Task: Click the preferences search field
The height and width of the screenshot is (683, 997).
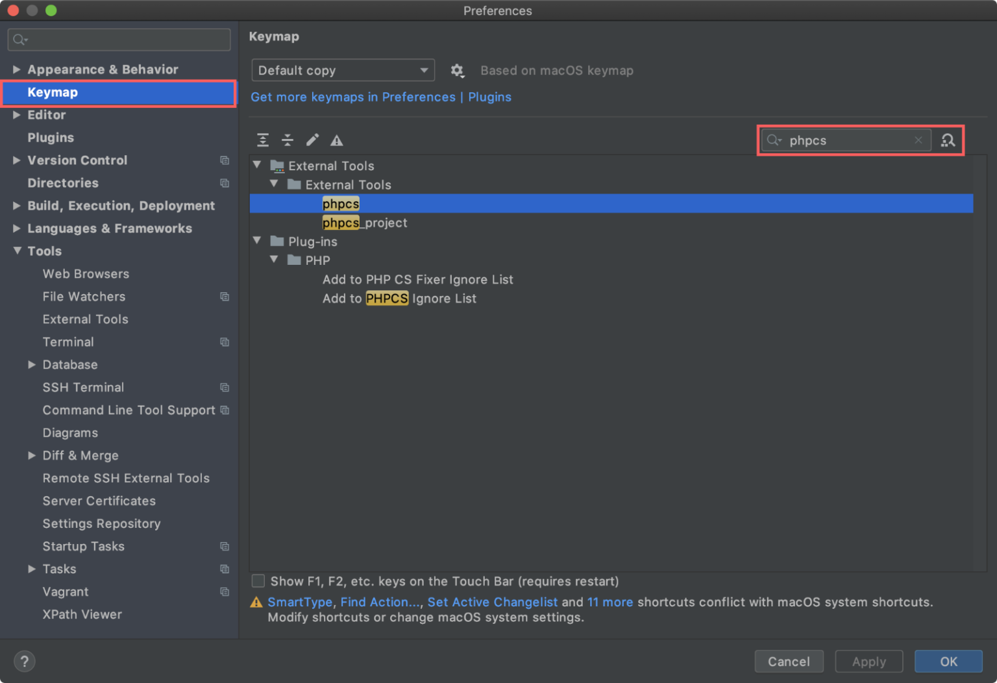Action: coord(119,39)
